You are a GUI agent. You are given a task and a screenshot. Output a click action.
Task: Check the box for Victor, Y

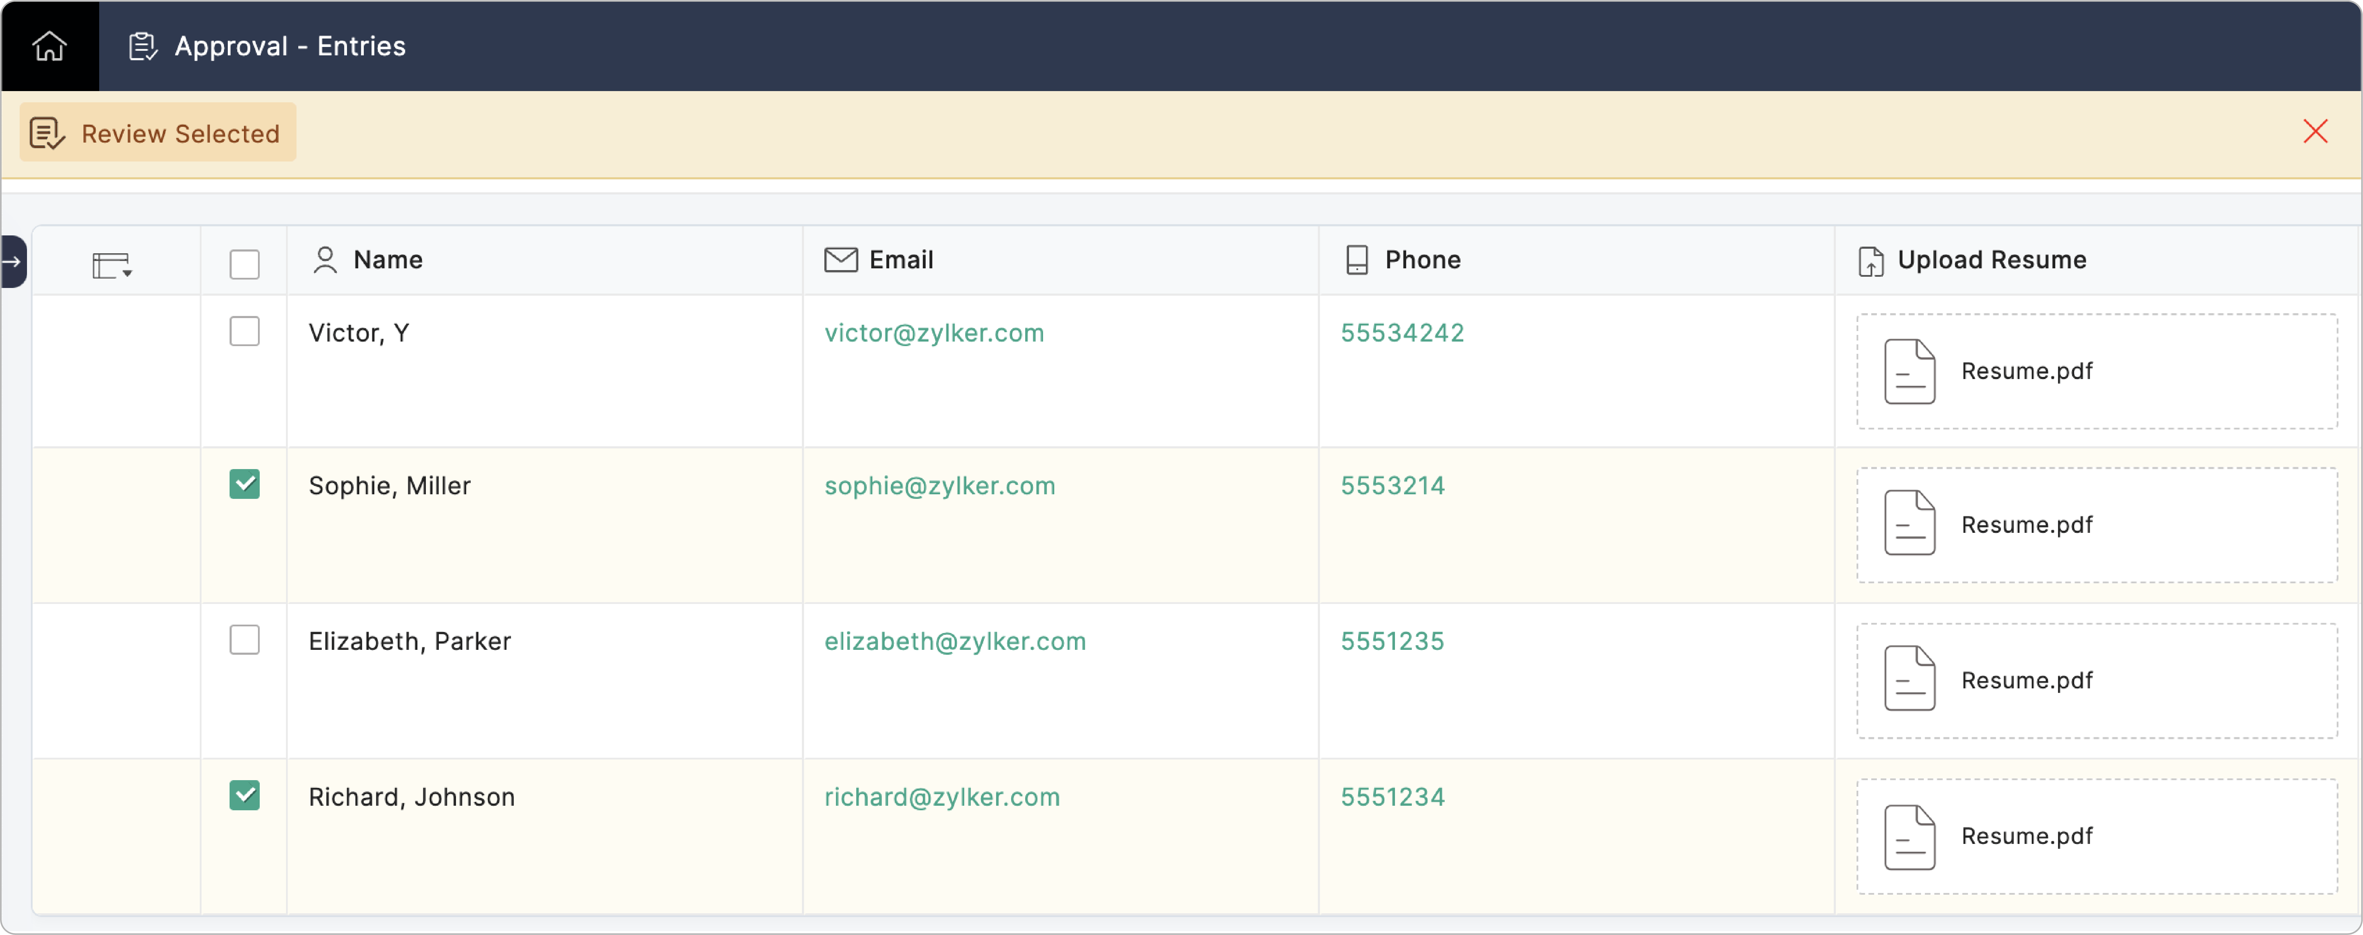(244, 331)
